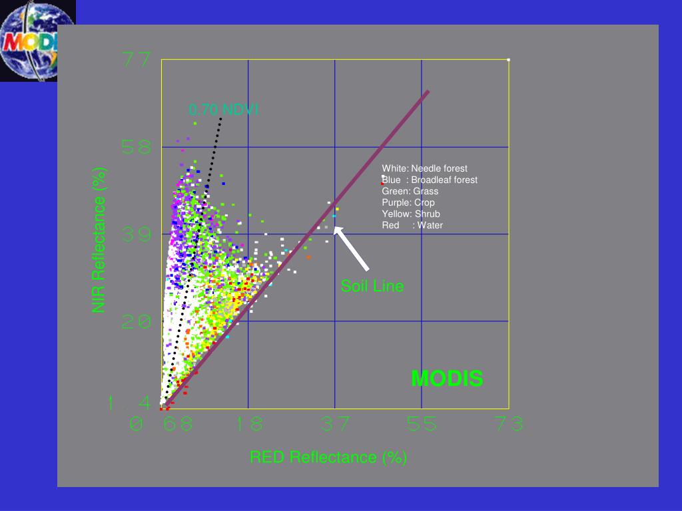Click the 'Red : Water' legend entry

pyautogui.click(x=412, y=225)
